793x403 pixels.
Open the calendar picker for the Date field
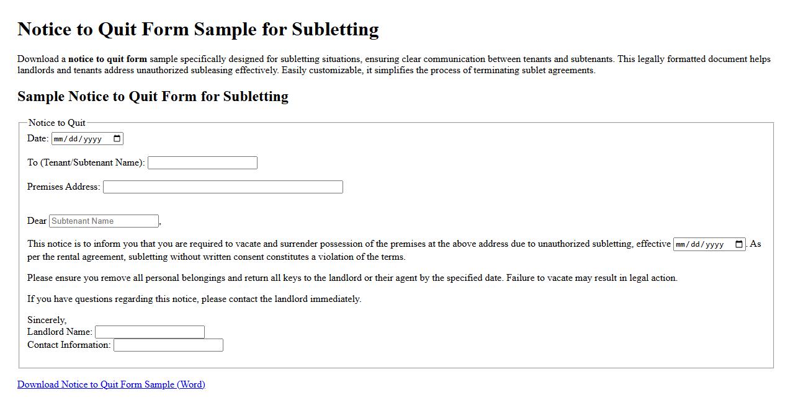pyautogui.click(x=117, y=138)
